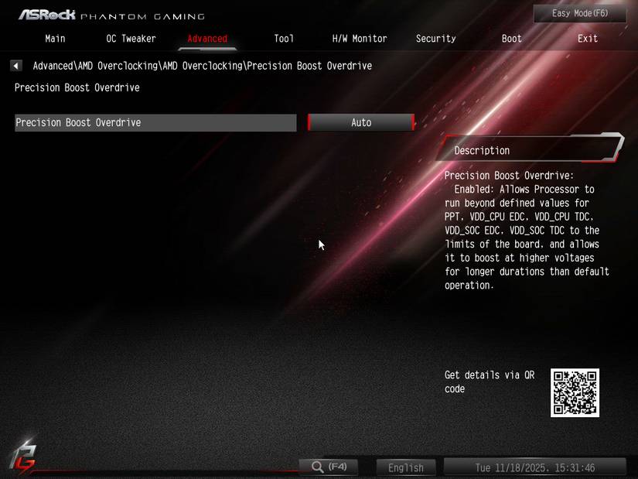Viewport: 638px width, 479px height.
Task: Open the Exit tab
Action: [x=588, y=39]
